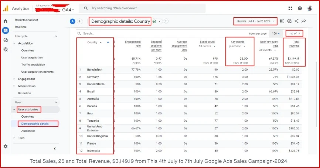Click the $426.73 revenue value
The height and width of the screenshot is (168, 320).
294,151
